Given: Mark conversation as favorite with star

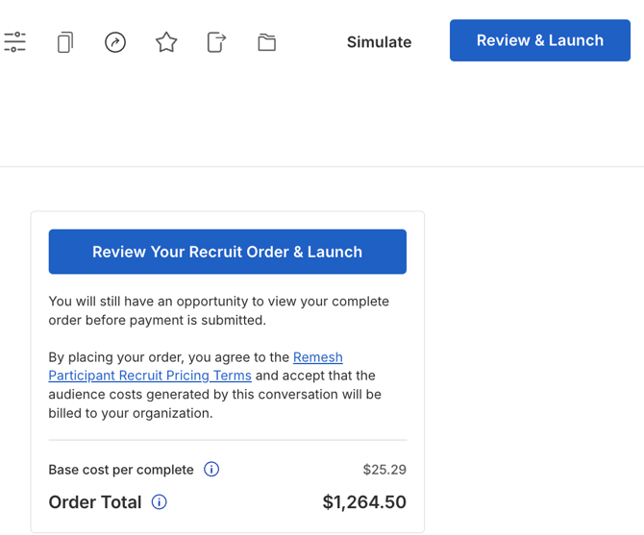Looking at the screenshot, I should [166, 42].
